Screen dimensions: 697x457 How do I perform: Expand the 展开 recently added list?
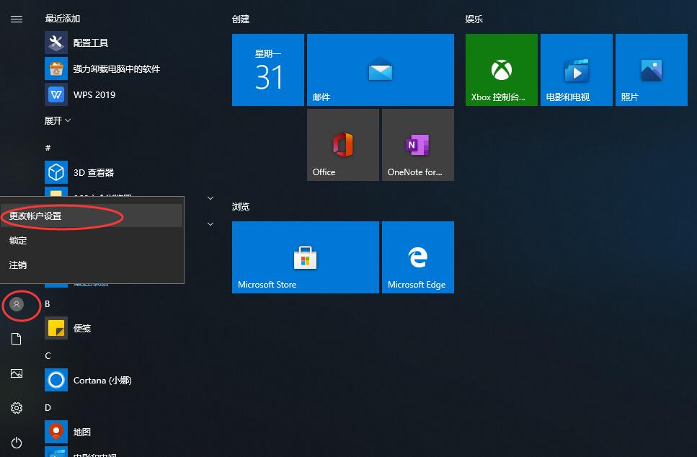tap(58, 120)
